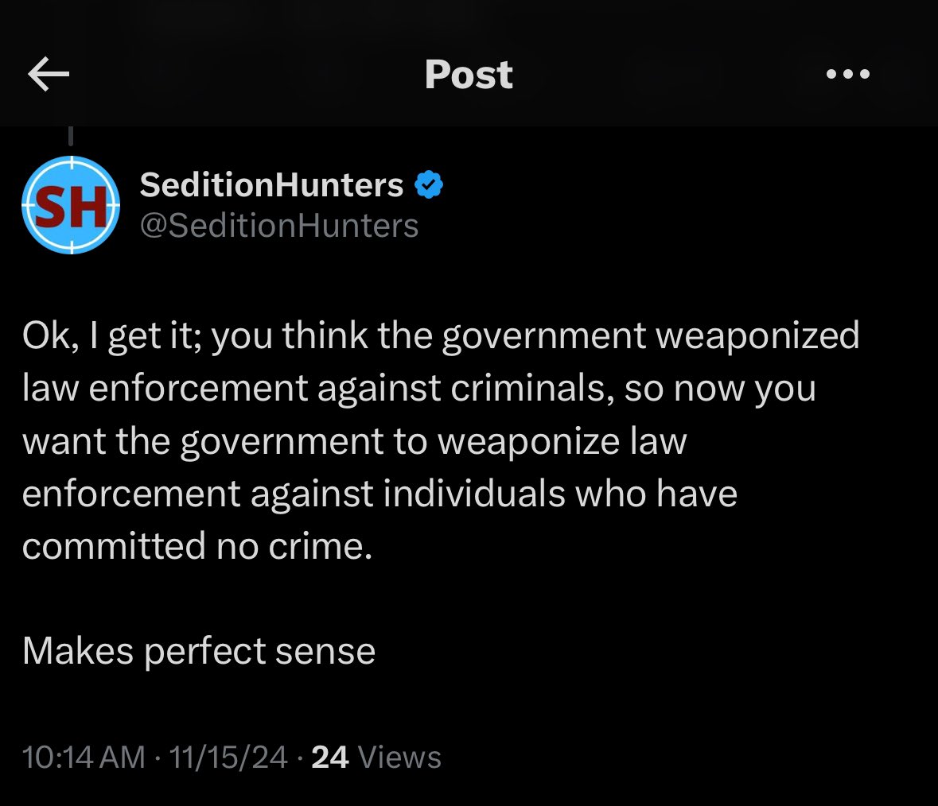Open the three-dot more options menu
The width and height of the screenshot is (938, 806).
tap(848, 75)
